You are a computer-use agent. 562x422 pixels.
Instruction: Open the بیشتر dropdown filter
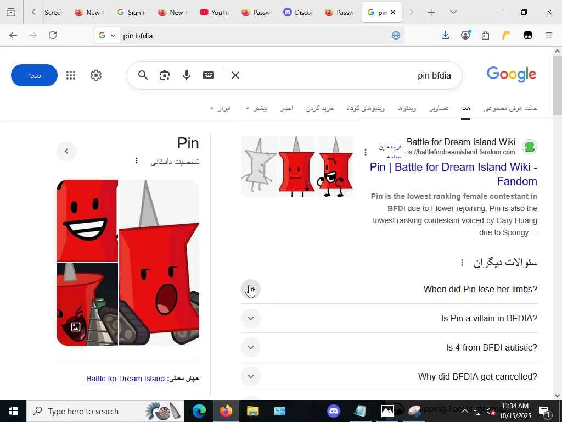click(256, 108)
